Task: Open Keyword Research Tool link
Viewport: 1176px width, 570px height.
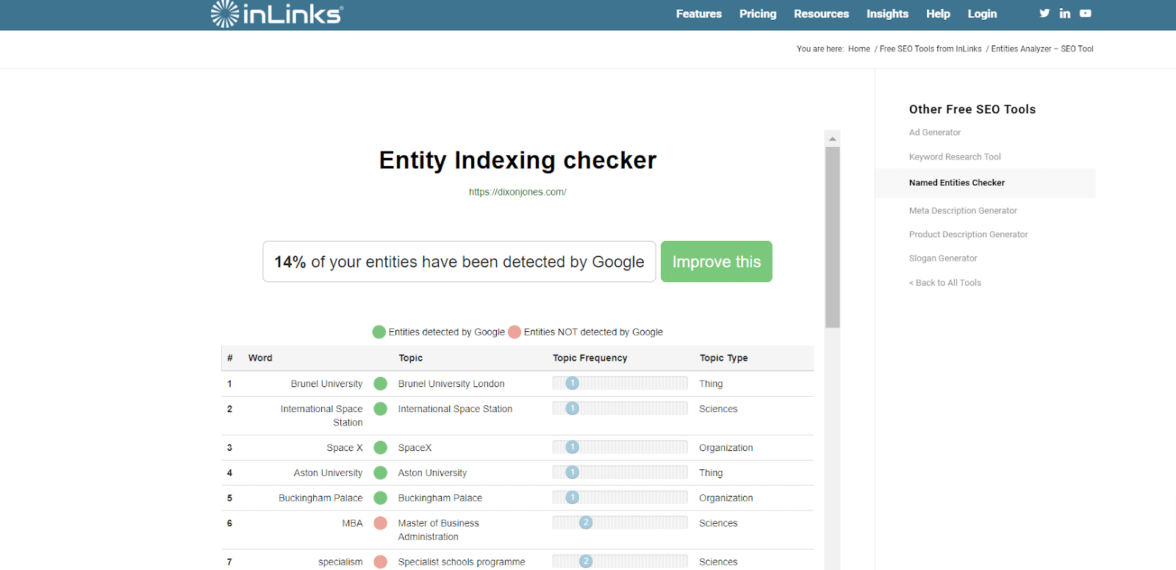Action: (x=955, y=156)
